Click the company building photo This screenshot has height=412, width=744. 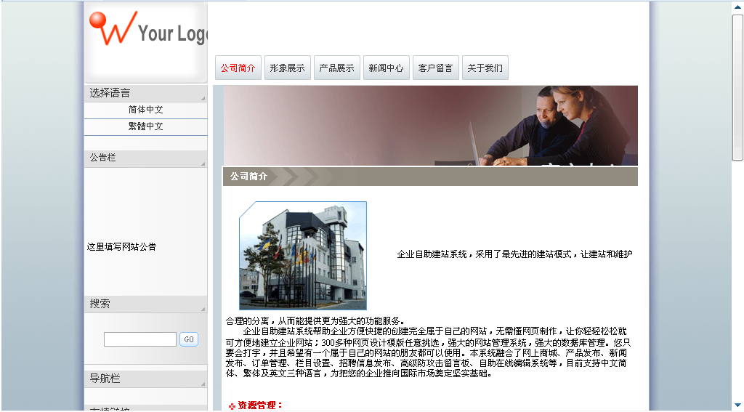pos(303,255)
